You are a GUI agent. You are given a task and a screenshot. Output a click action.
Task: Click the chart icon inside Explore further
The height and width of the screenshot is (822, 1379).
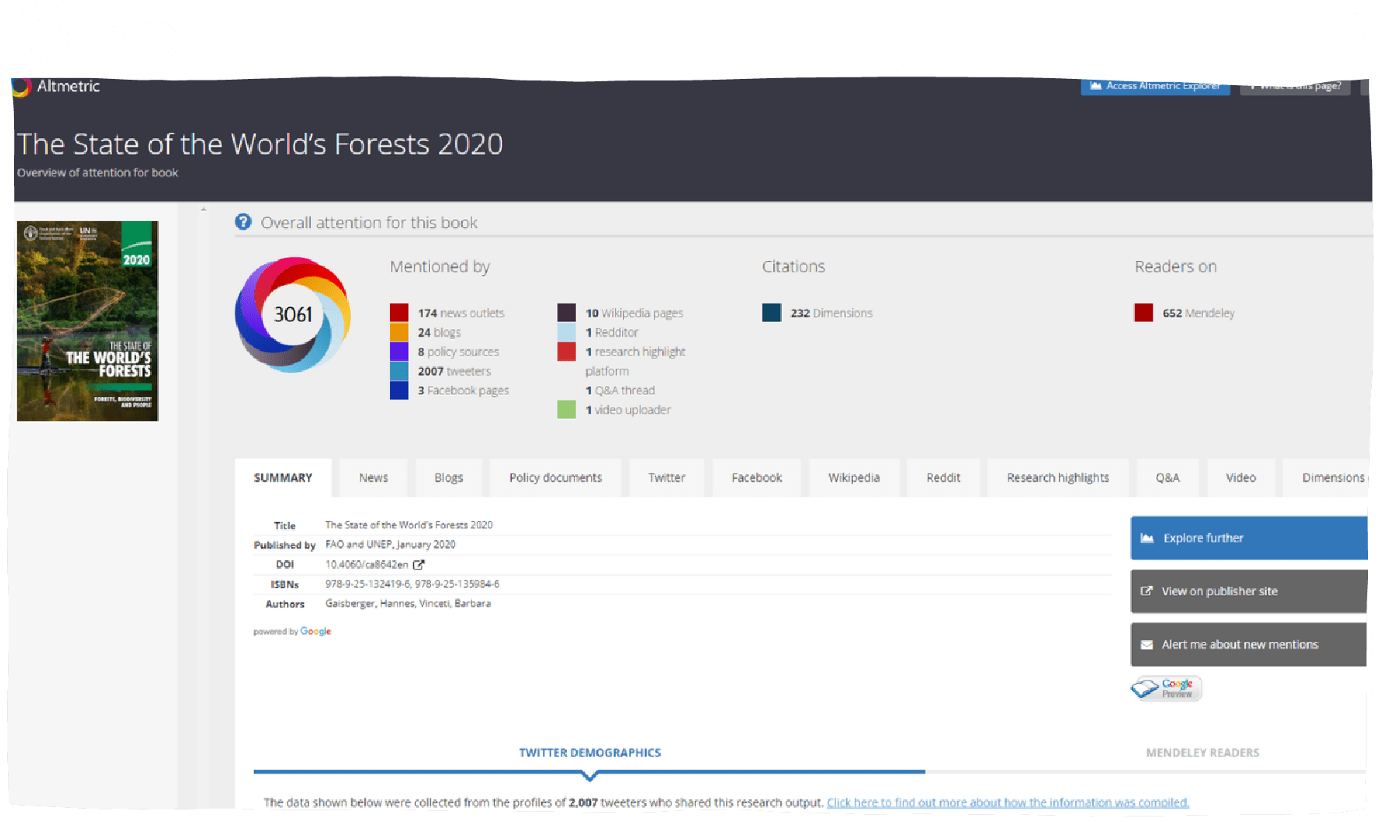1147,538
